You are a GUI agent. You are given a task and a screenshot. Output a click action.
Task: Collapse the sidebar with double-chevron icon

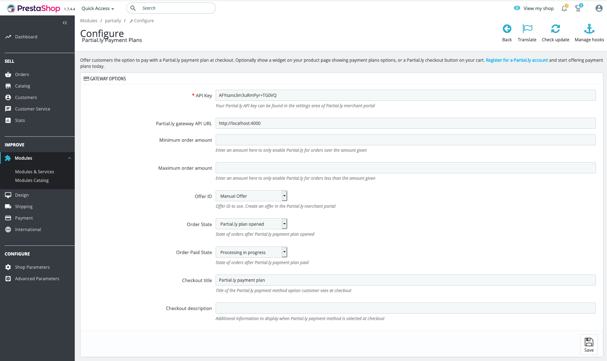[65, 23]
